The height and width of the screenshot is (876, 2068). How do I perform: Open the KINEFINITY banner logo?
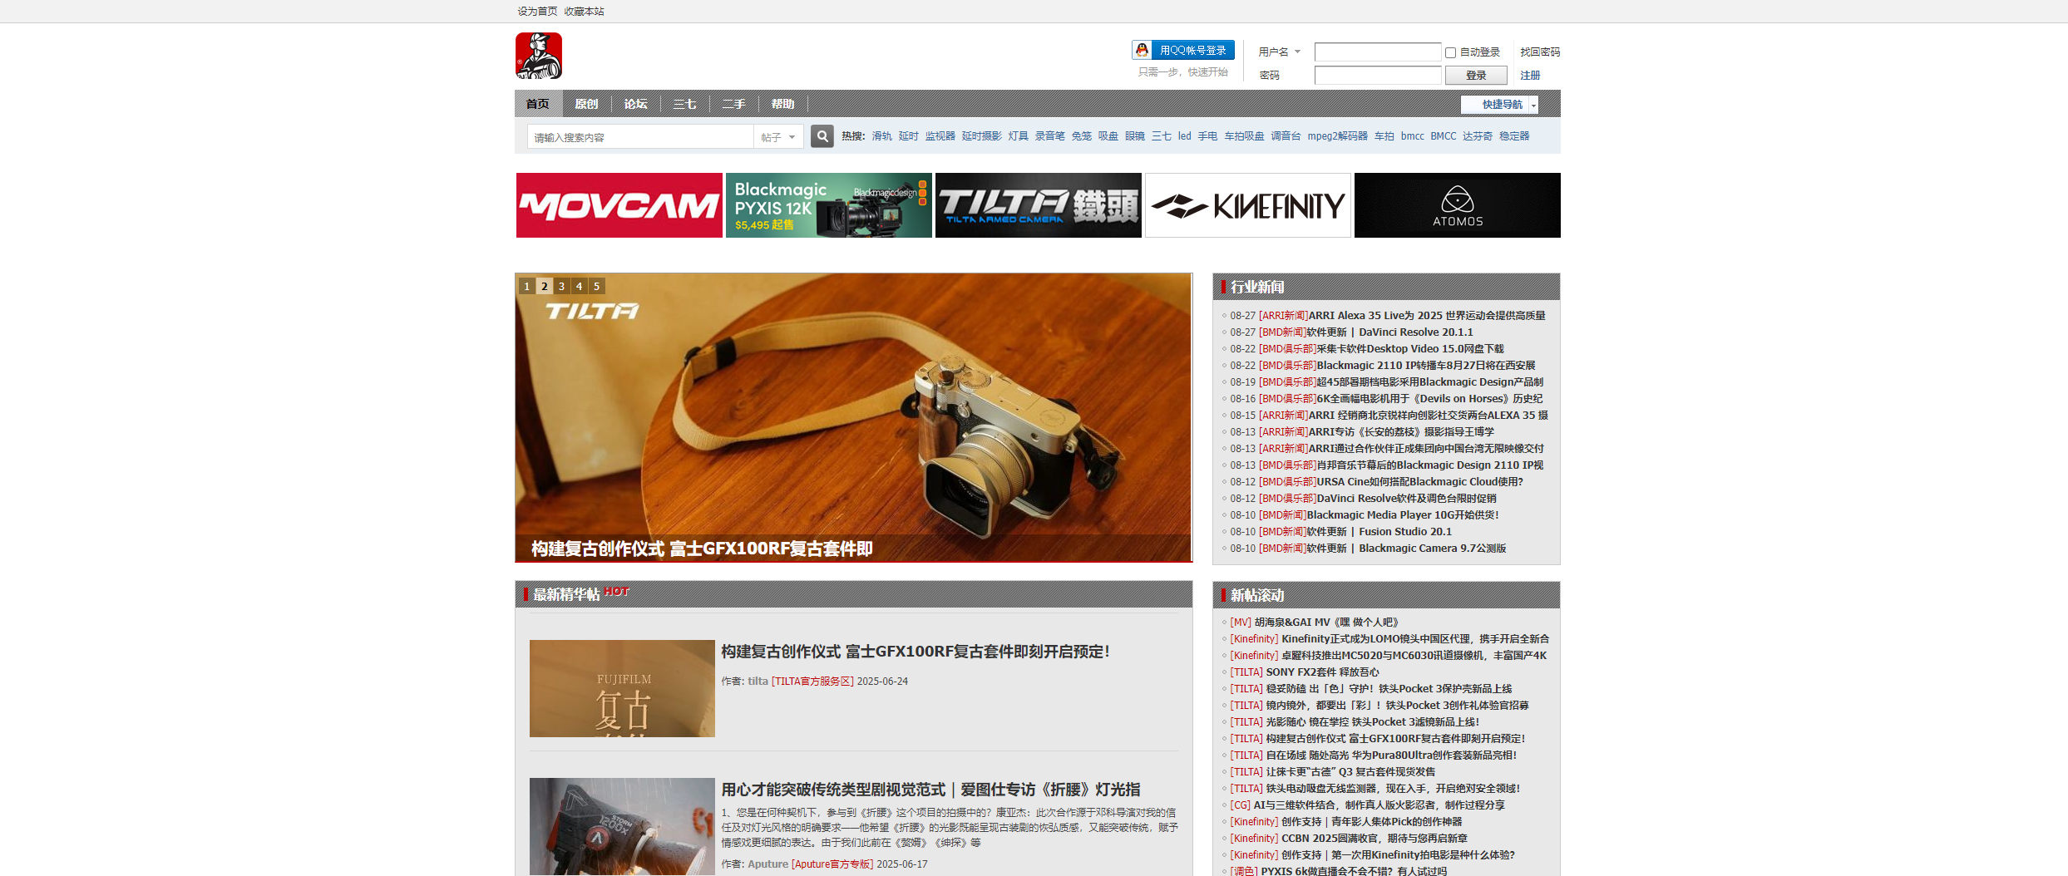click(x=1247, y=205)
